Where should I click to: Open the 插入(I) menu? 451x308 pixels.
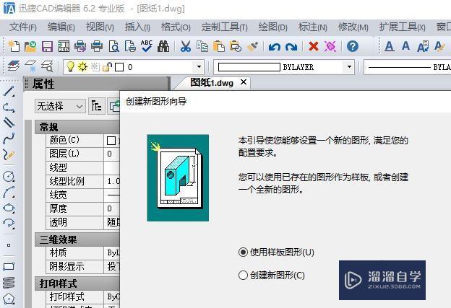[137, 27]
